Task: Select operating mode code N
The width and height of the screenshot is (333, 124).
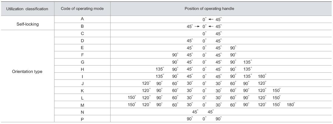Action: pyautogui.click(x=82, y=112)
